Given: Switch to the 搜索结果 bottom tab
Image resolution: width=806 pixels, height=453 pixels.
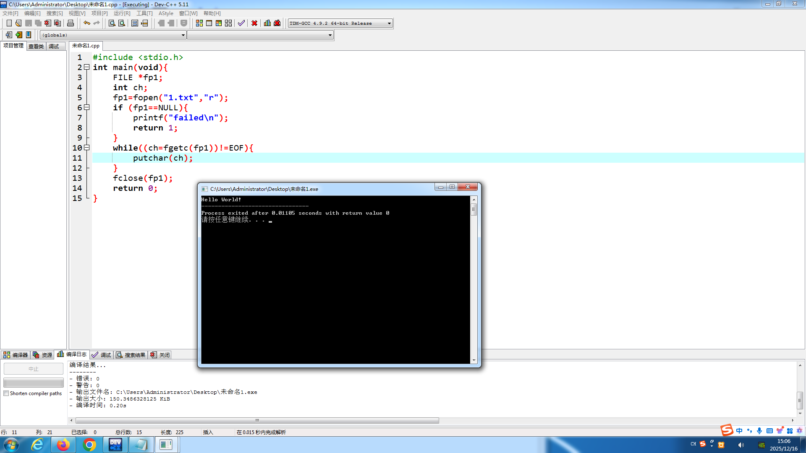Looking at the screenshot, I should (x=131, y=355).
